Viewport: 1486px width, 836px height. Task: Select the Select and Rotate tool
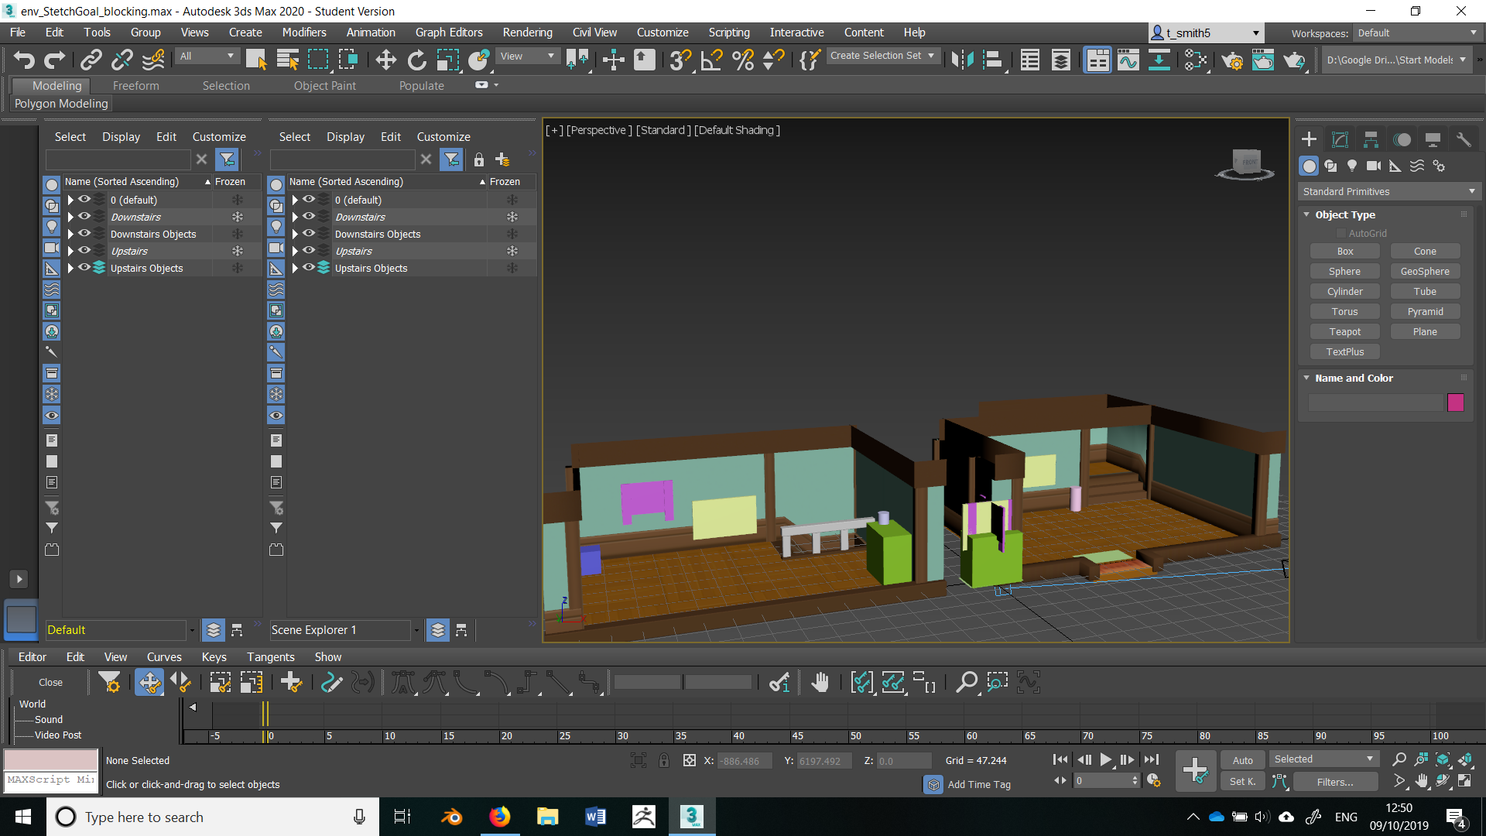(416, 60)
